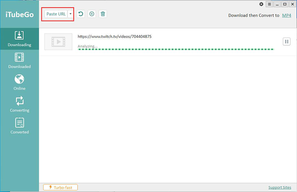
Task: Open the Paste URL dropdown arrow
Action: tap(71, 14)
